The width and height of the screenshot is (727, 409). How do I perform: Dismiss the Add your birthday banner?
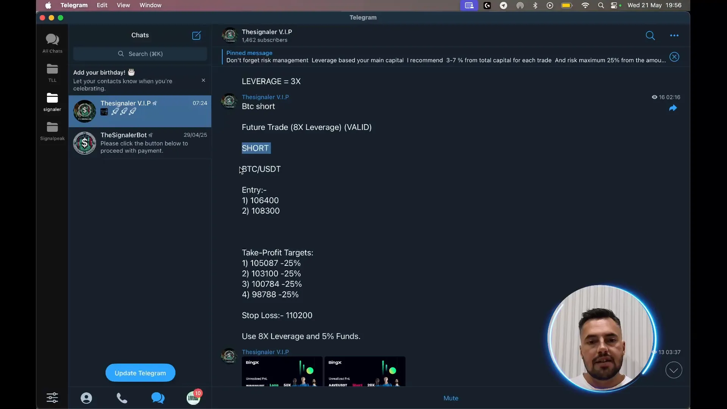point(203,80)
